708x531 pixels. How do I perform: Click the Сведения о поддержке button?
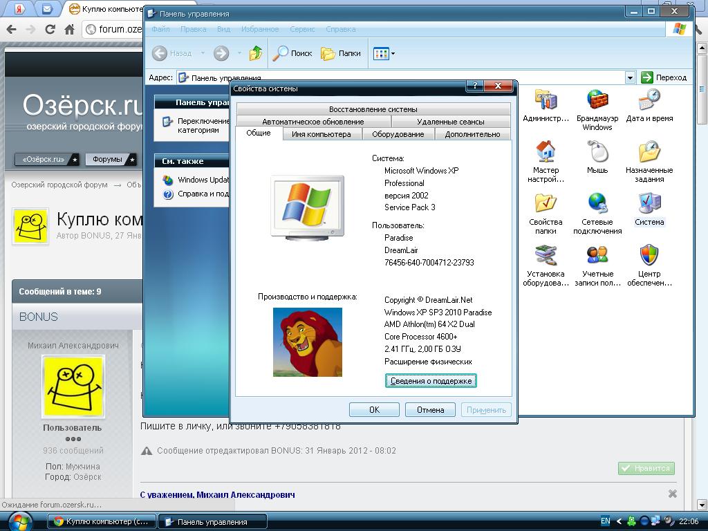[x=431, y=381]
